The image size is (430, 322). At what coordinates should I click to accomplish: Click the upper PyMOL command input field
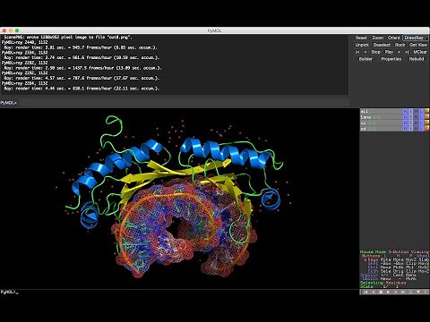coord(184,103)
